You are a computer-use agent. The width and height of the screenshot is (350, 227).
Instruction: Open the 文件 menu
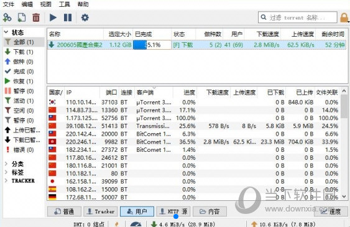tap(8, 4)
